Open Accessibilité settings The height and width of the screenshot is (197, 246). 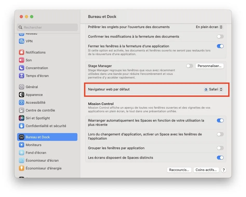[47, 102]
